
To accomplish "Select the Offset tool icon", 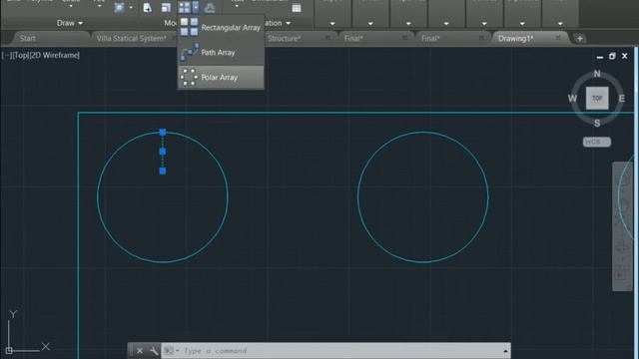I will coord(210,7).
